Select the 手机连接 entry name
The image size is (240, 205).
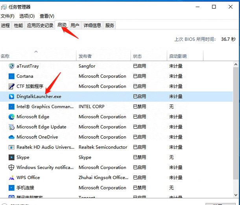click(25, 188)
